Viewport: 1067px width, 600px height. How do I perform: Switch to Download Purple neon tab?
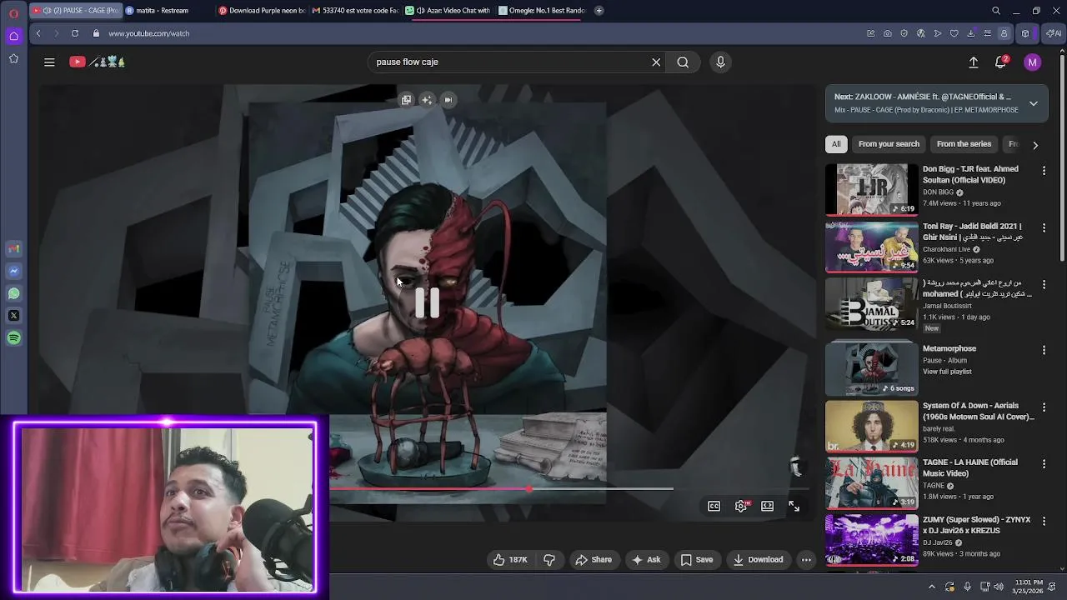click(263, 11)
